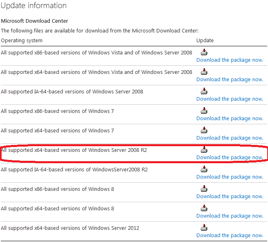Image resolution: width=268 pixels, height=242 pixels.
Task: Download the x64 Windows Server 2012 package
Action: click(x=230, y=236)
